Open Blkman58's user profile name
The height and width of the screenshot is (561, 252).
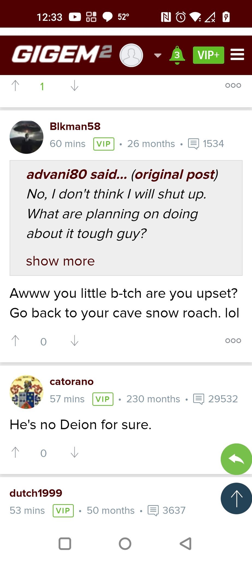75,126
